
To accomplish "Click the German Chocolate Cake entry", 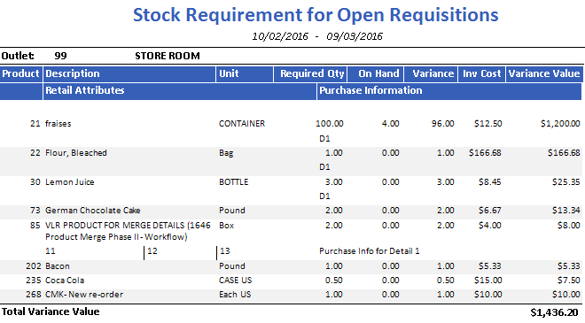I will pyautogui.click(x=92, y=211).
